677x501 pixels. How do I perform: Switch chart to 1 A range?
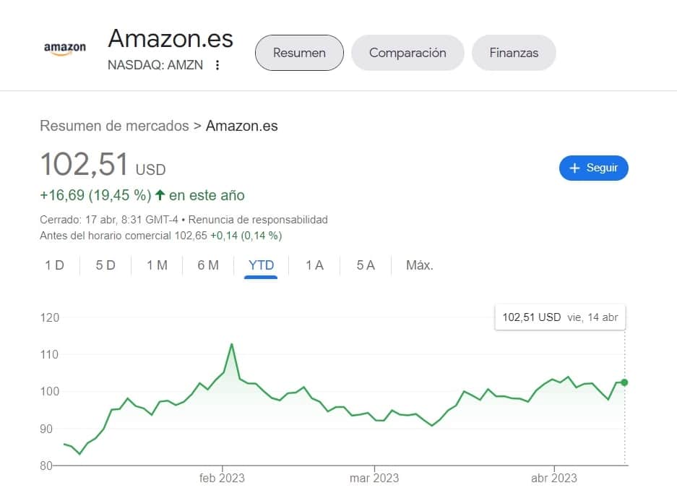314,265
